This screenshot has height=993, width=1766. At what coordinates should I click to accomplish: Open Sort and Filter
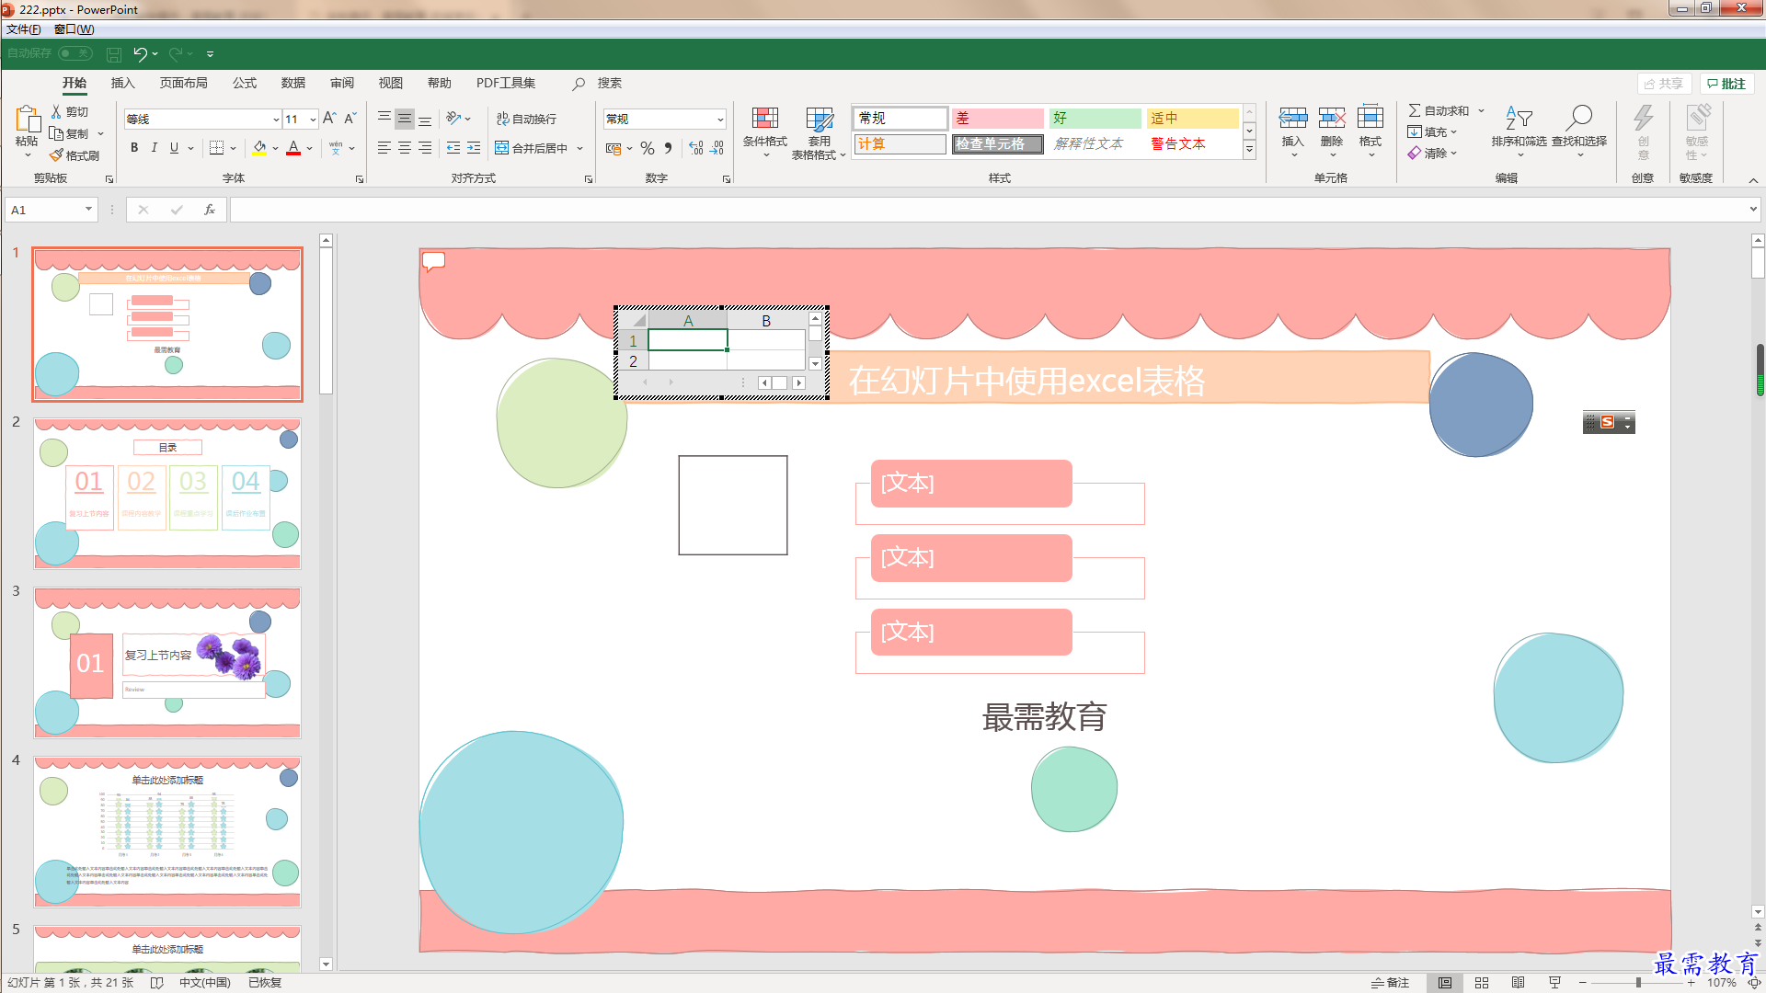[x=1519, y=129]
